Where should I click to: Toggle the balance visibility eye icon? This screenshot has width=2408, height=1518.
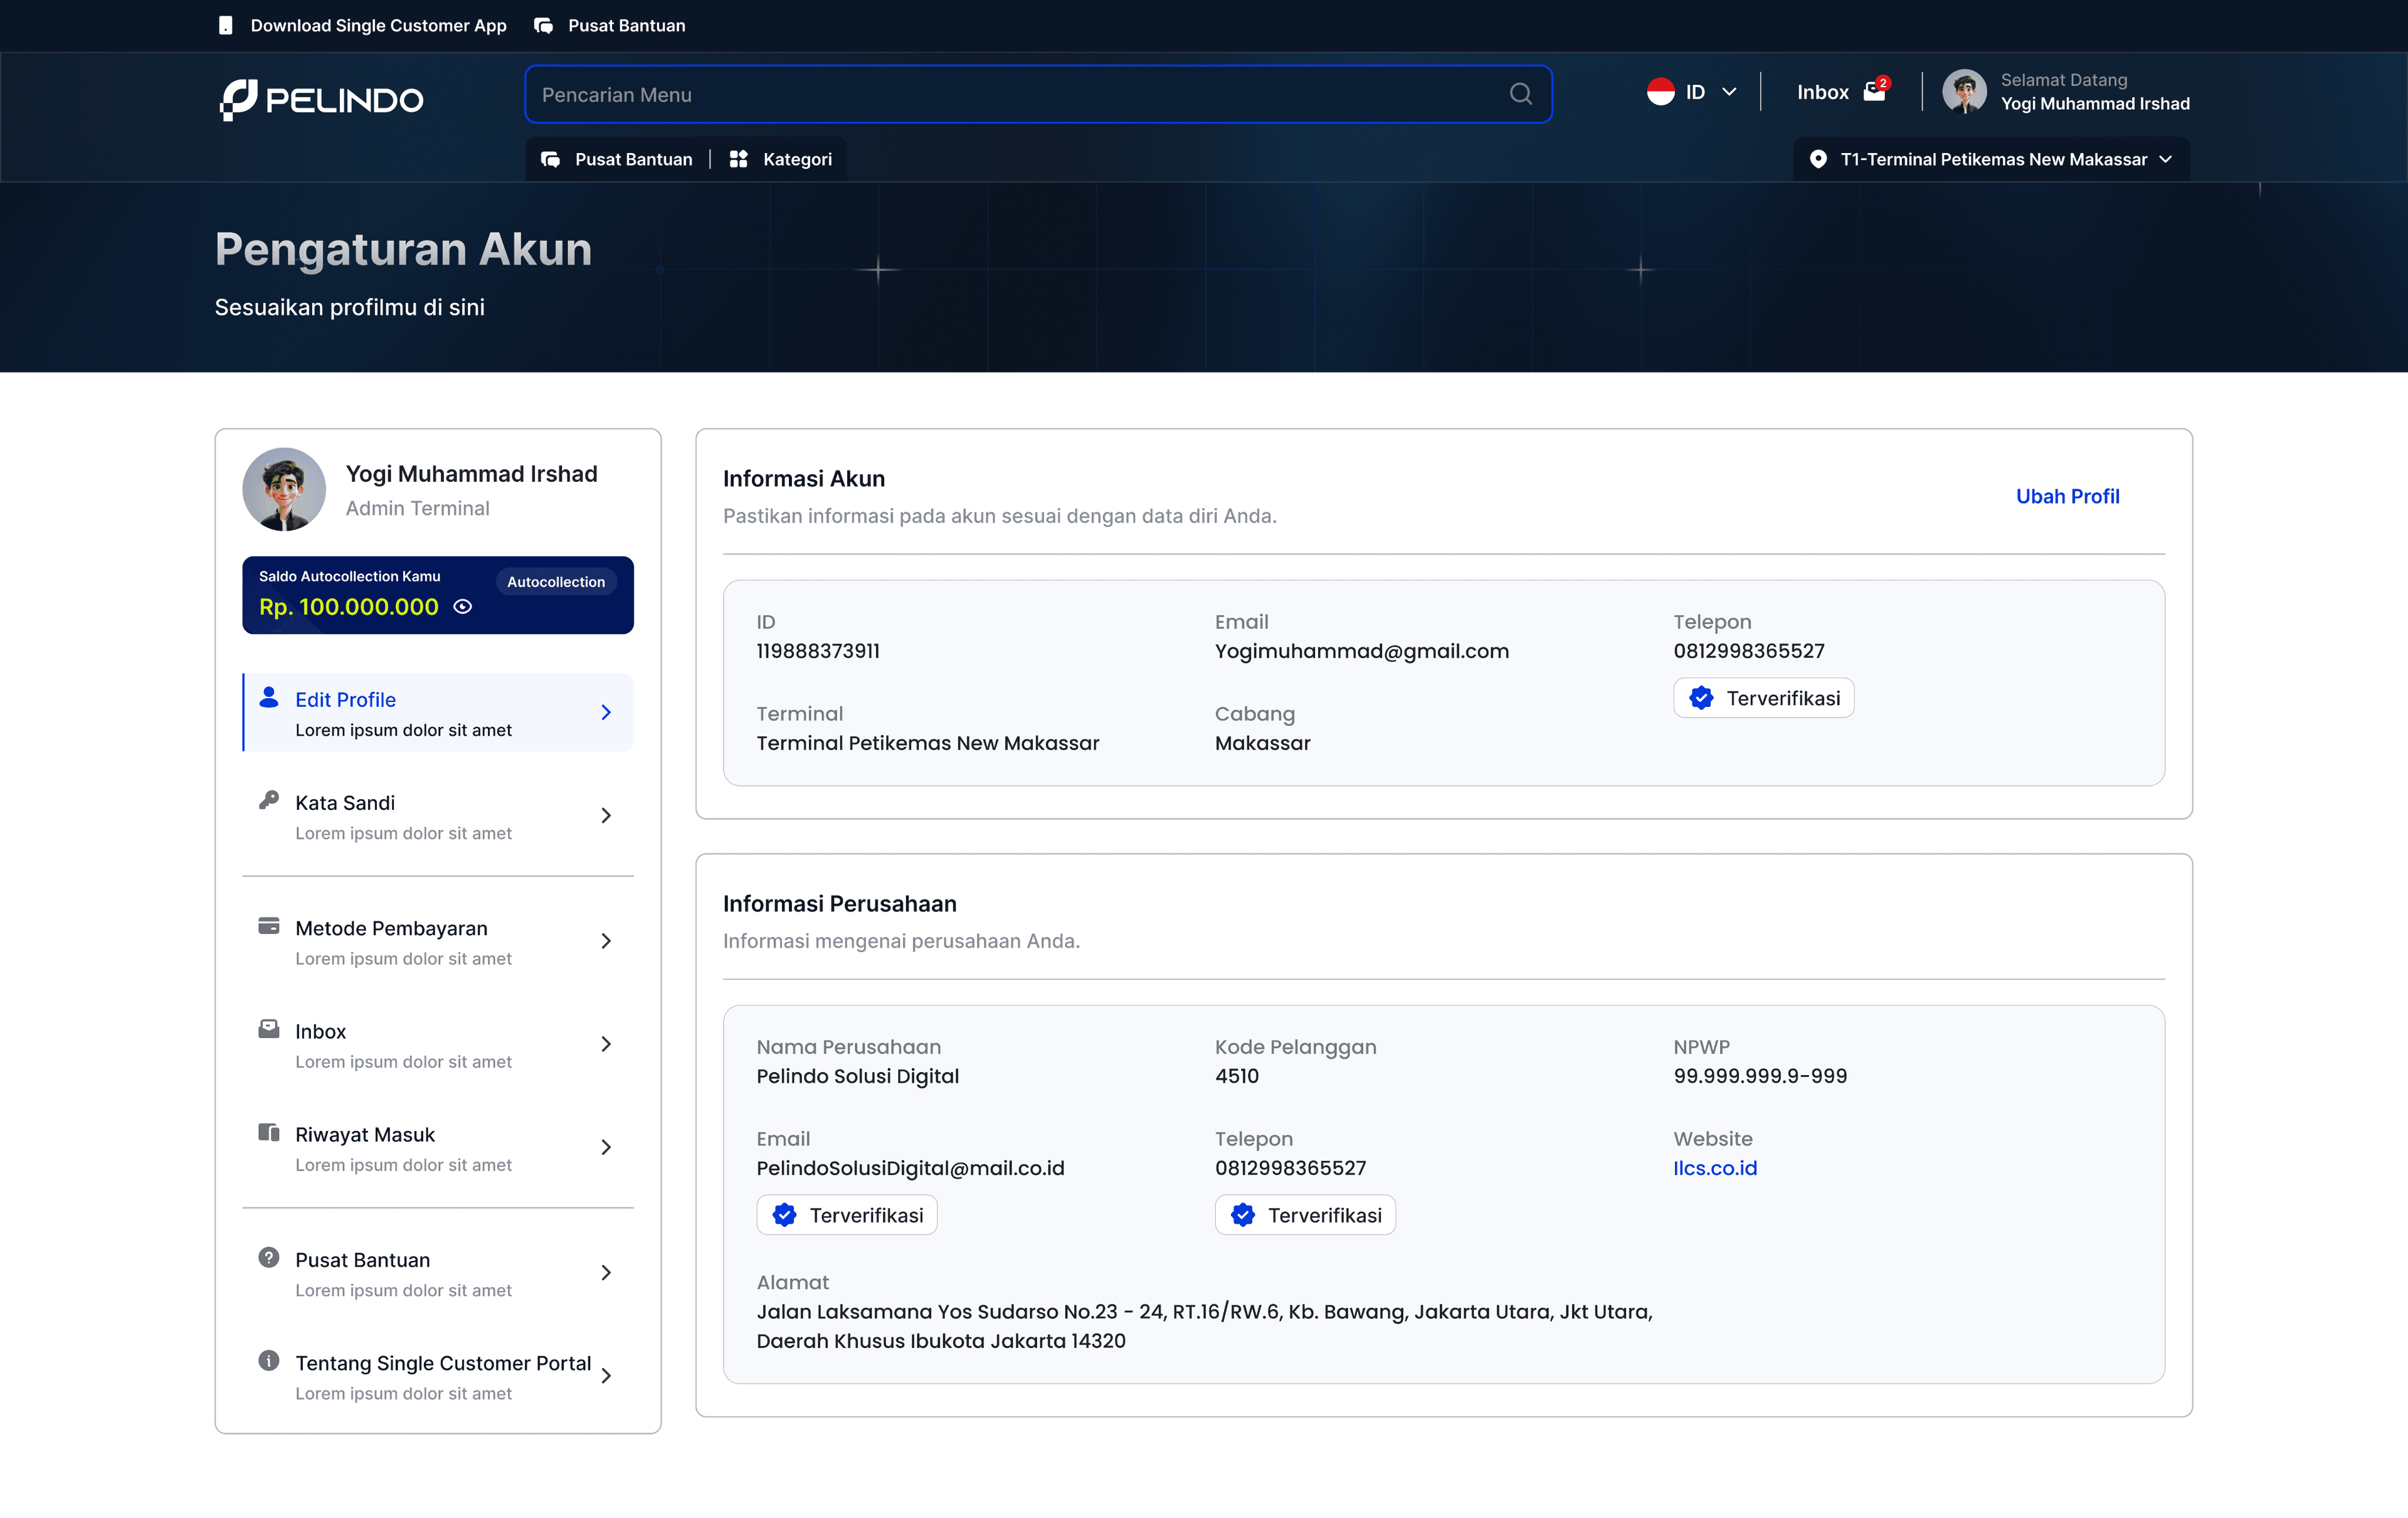coord(463,607)
